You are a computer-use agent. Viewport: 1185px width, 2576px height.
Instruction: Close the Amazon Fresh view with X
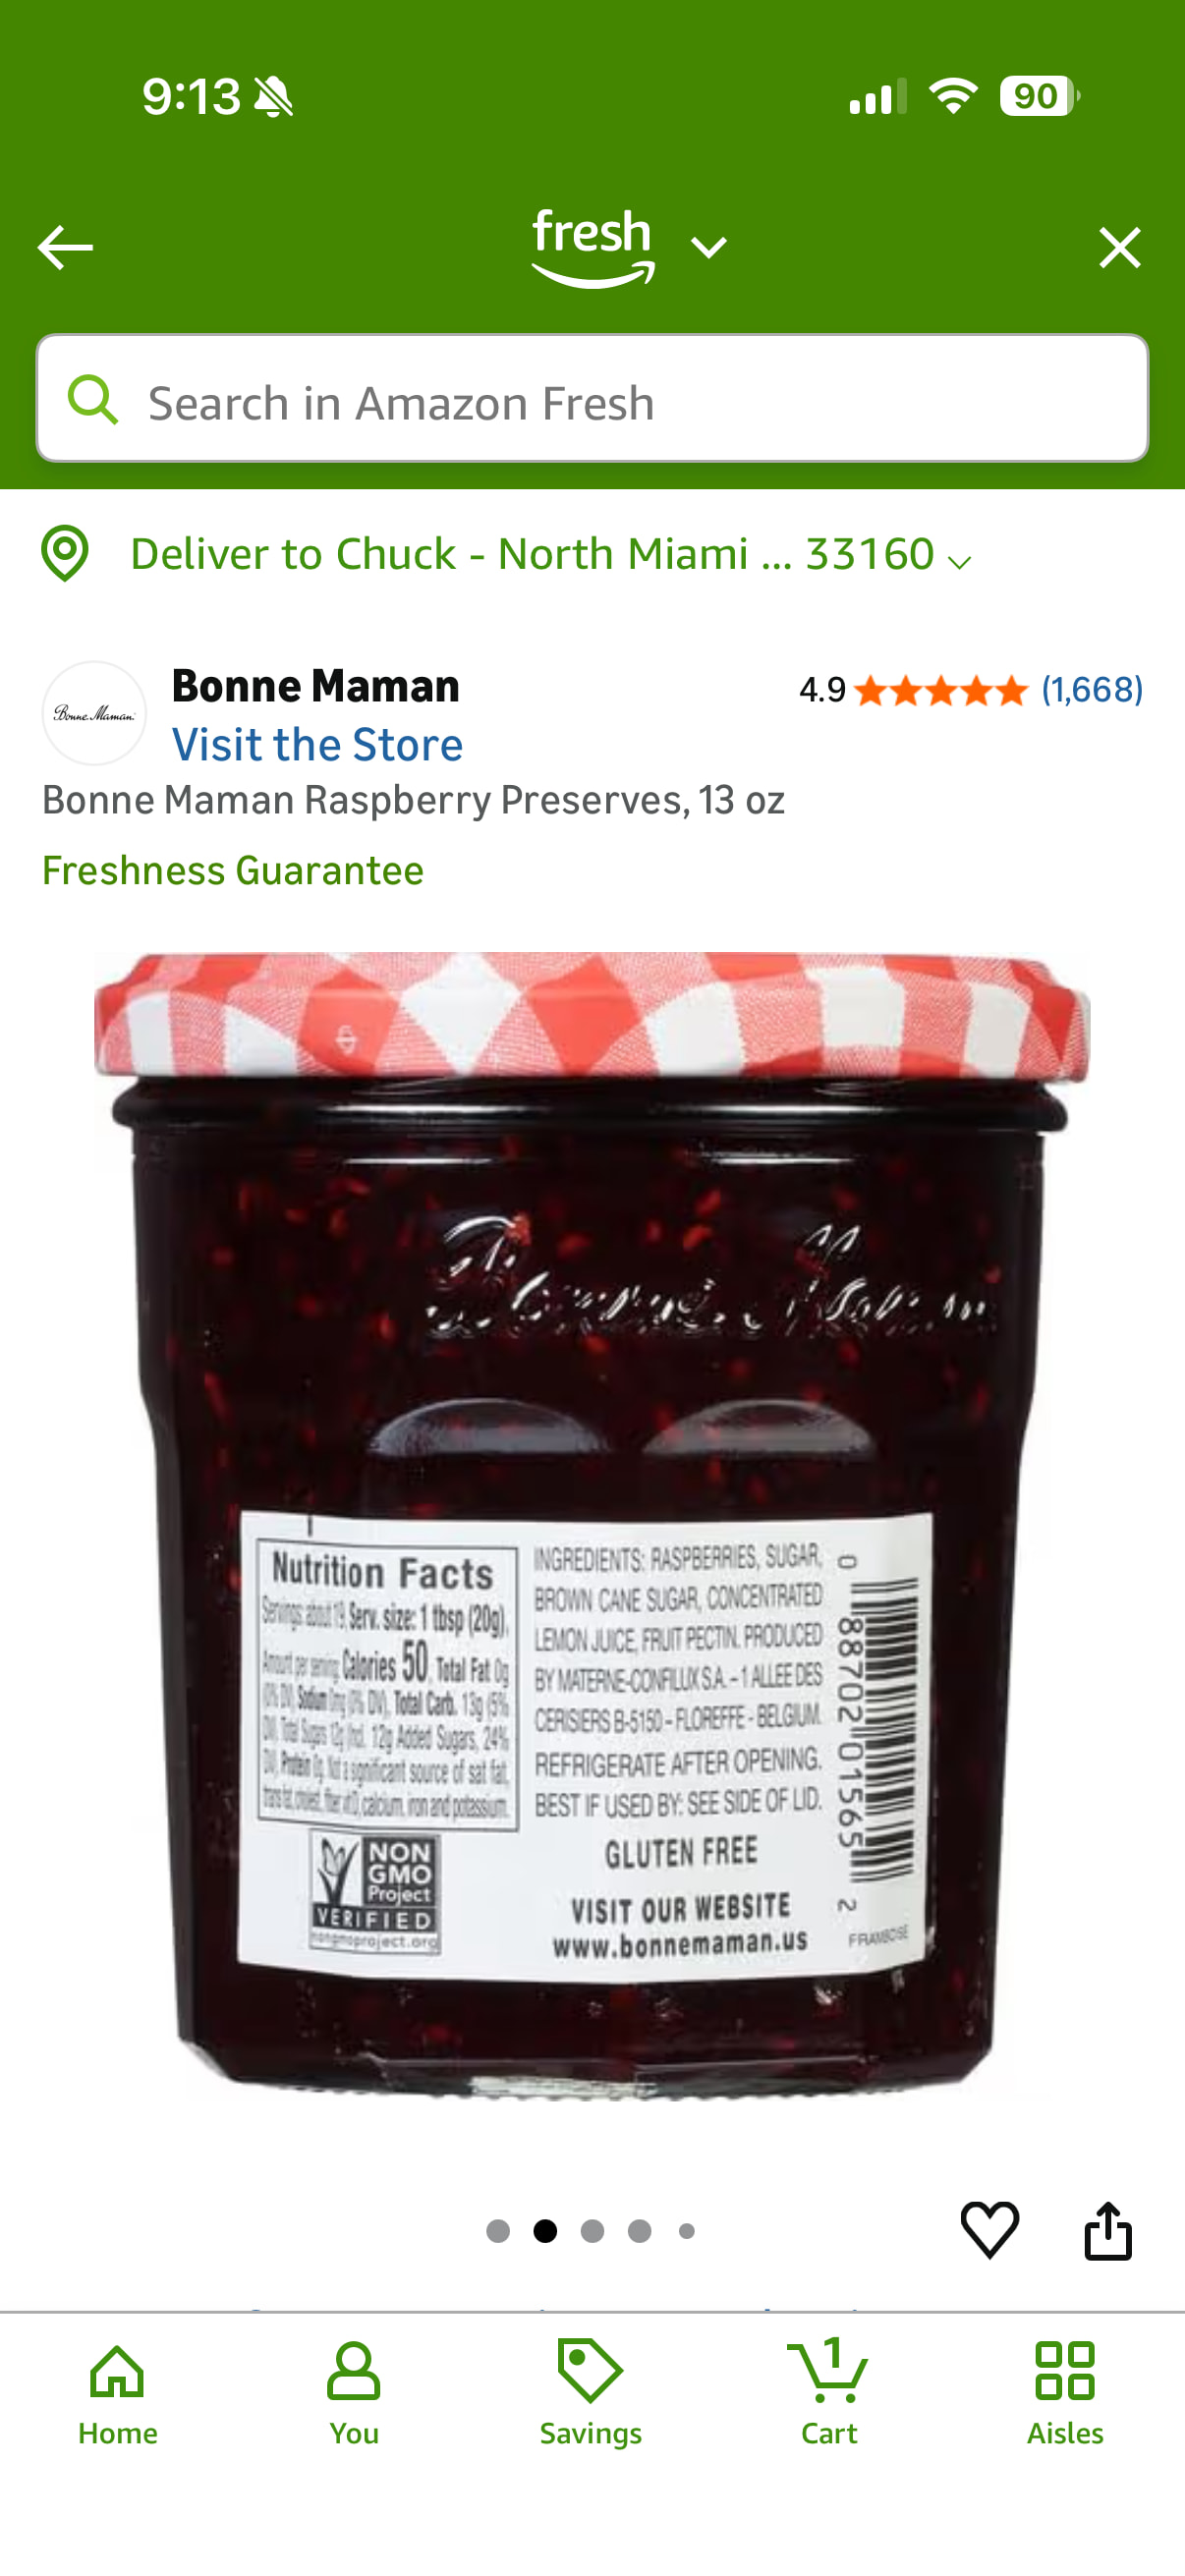pyautogui.click(x=1119, y=247)
